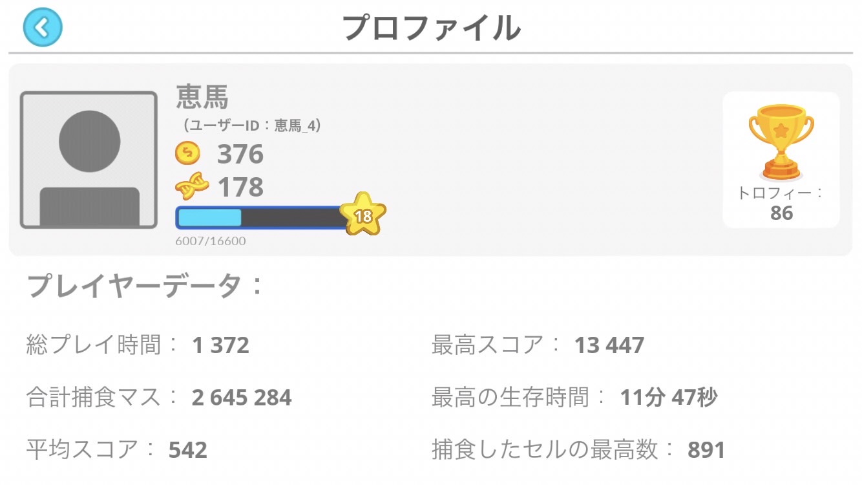Tap the blue back arrow button
This screenshot has width=862, height=485.
tap(43, 28)
